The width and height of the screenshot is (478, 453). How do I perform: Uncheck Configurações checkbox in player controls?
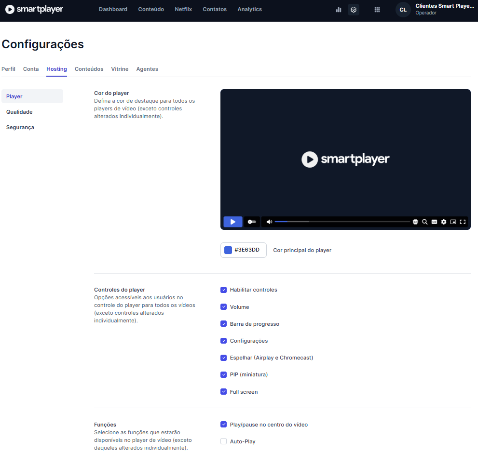(223, 341)
